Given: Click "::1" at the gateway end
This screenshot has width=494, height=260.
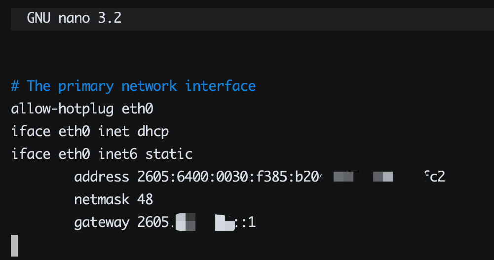Looking at the screenshot, I should tap(247, 223).
